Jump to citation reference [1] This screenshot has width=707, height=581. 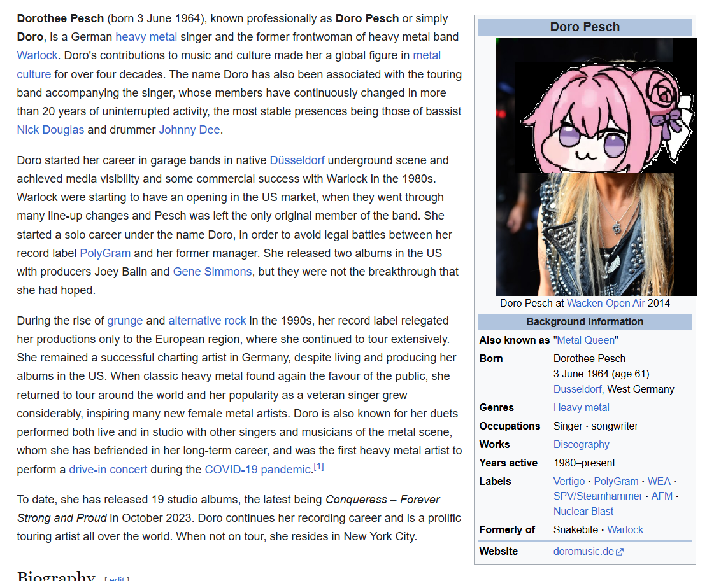pyautogui.click(x=318, y=466)
